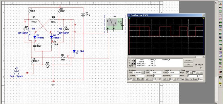Viewport: 223px width, 104px height.
Task: Select LabVIEW instrument icon near toolbar bottom
Action: point(220,78)
